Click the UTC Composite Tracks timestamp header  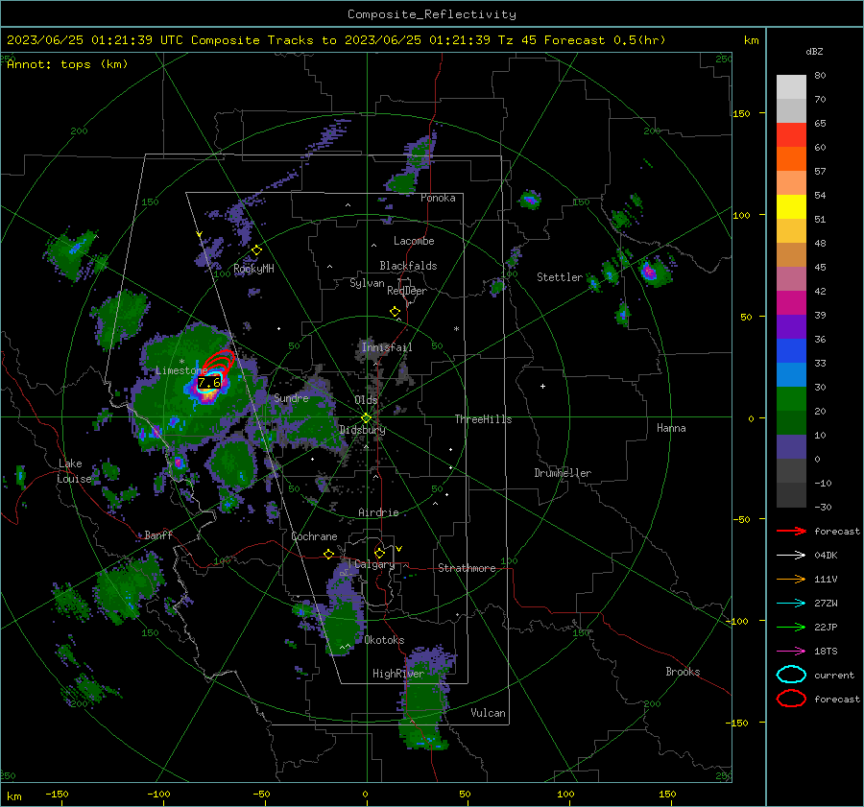coord(336,40)
